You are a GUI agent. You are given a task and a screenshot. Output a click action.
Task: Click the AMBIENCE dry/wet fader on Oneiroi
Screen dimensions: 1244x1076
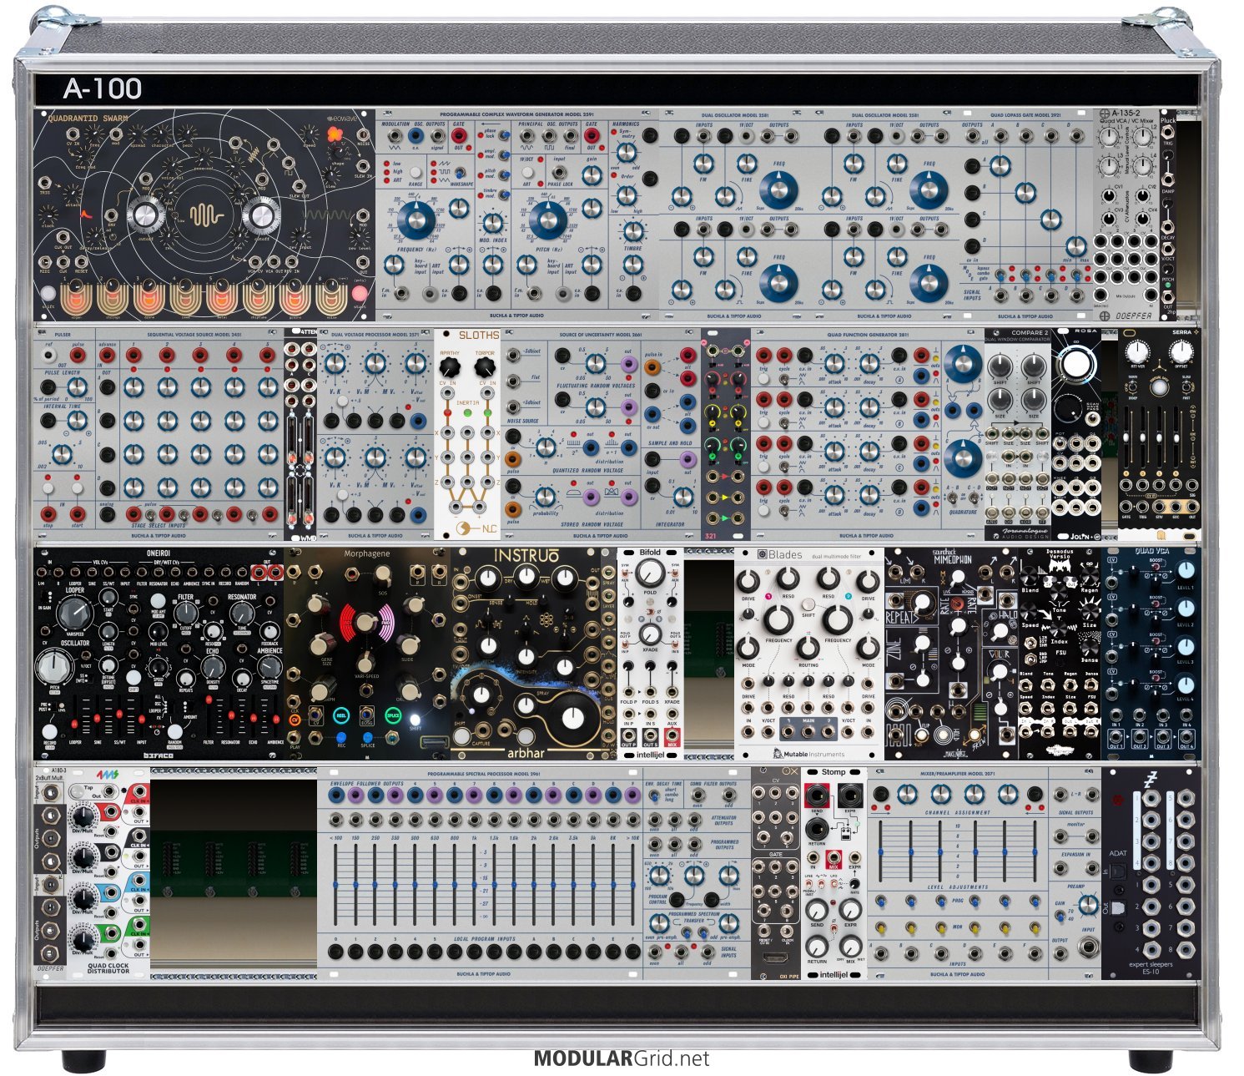(x=274, y=715)
